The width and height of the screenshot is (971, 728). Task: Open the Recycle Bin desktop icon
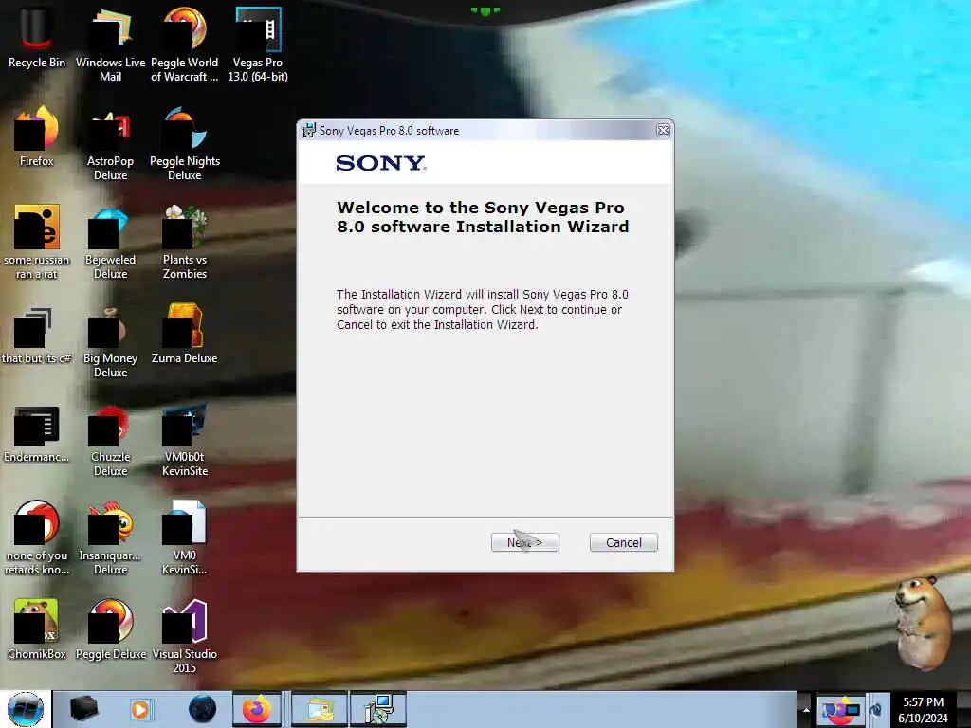click(37, 37)
